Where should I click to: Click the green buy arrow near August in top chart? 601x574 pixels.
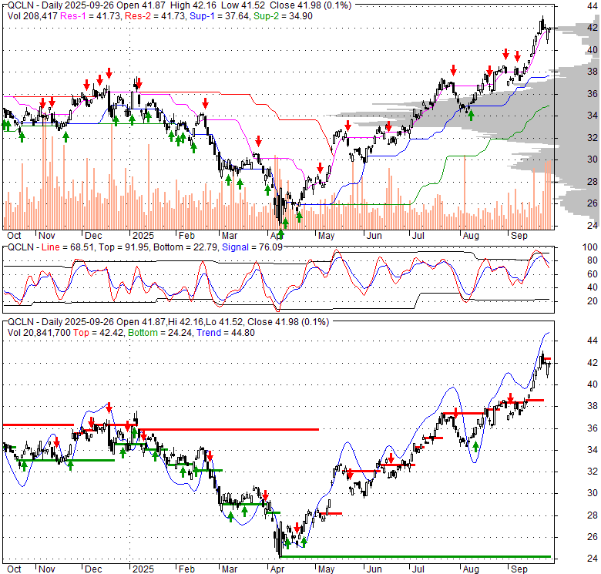[x=471, y=114]
